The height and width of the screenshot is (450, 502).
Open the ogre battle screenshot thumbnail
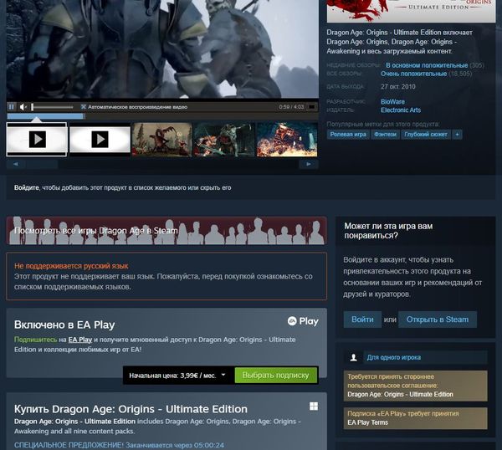tap(224, 140)
